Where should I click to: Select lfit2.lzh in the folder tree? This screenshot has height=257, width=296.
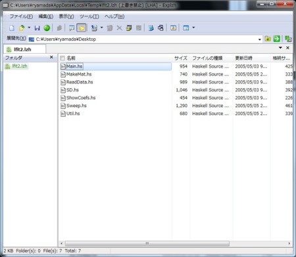pos(20,66)
